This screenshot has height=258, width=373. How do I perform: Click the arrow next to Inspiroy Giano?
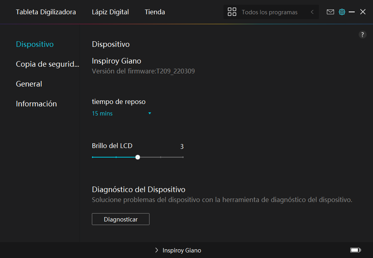coord(157,250)
